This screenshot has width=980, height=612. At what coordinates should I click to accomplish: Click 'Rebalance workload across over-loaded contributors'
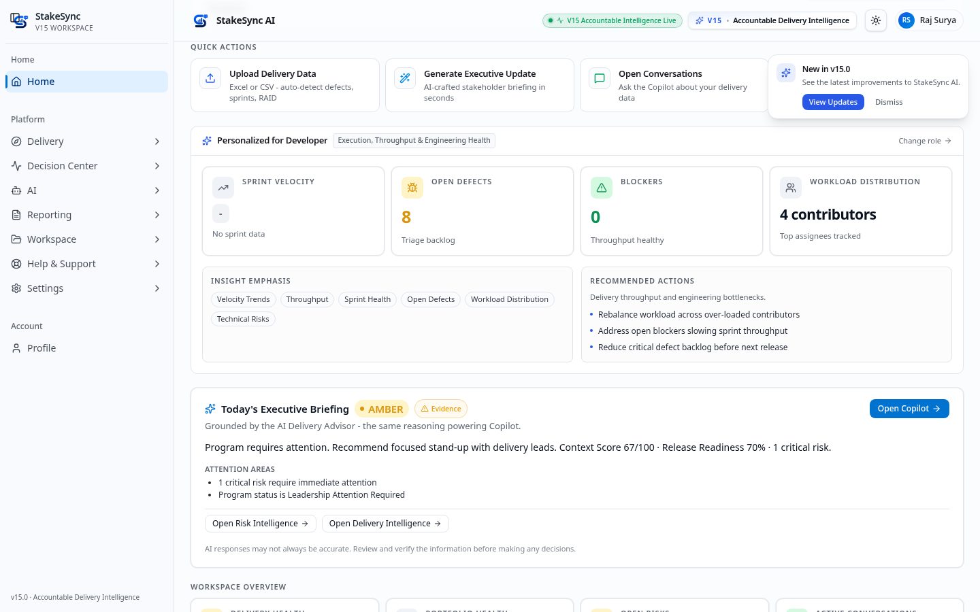(x=699, y=315)
